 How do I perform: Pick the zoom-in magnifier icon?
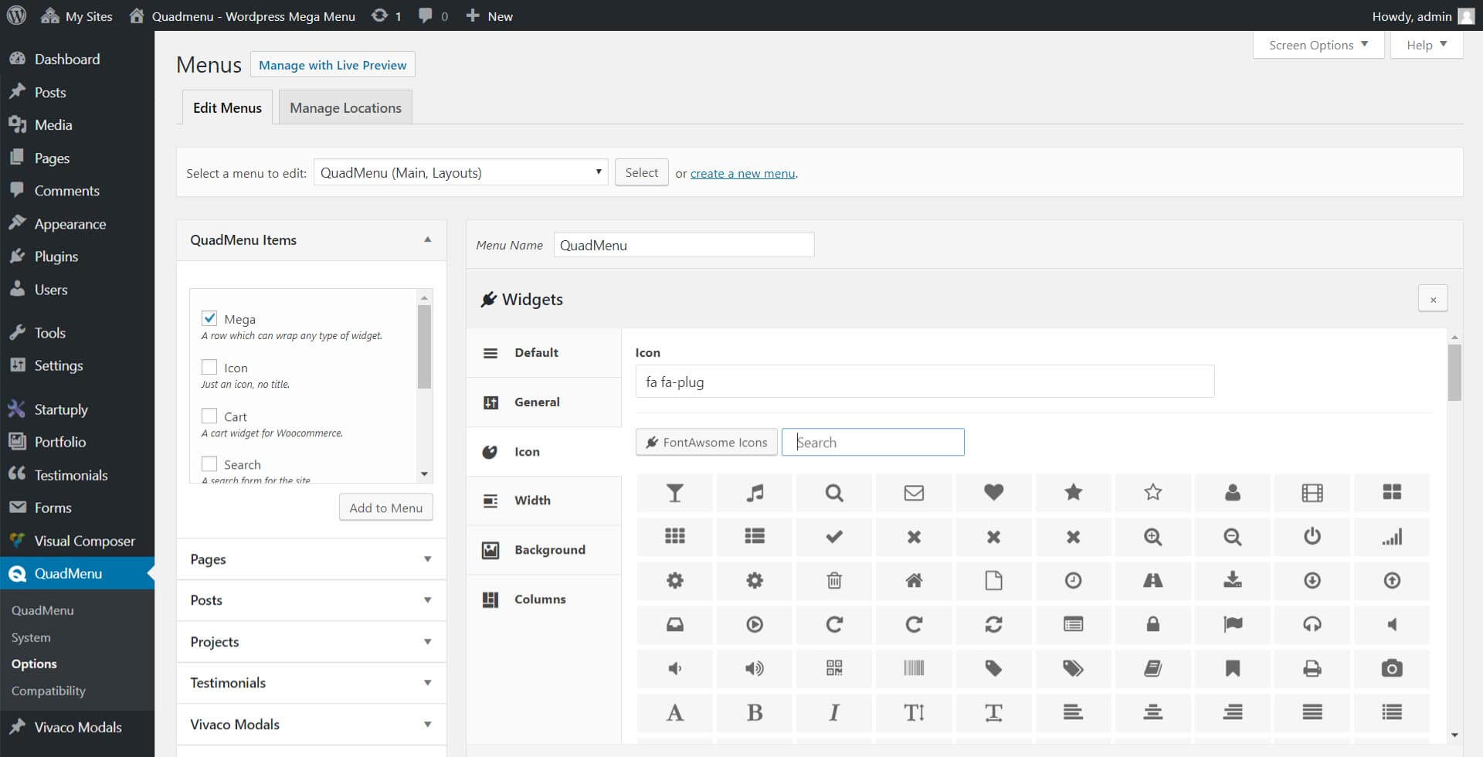[1152, 537]
